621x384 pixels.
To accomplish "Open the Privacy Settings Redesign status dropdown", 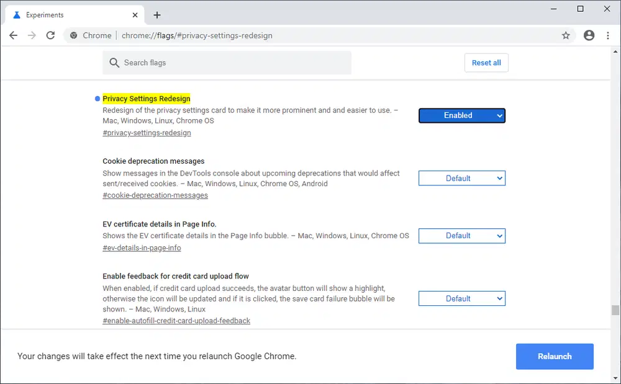I will (461, 115).
